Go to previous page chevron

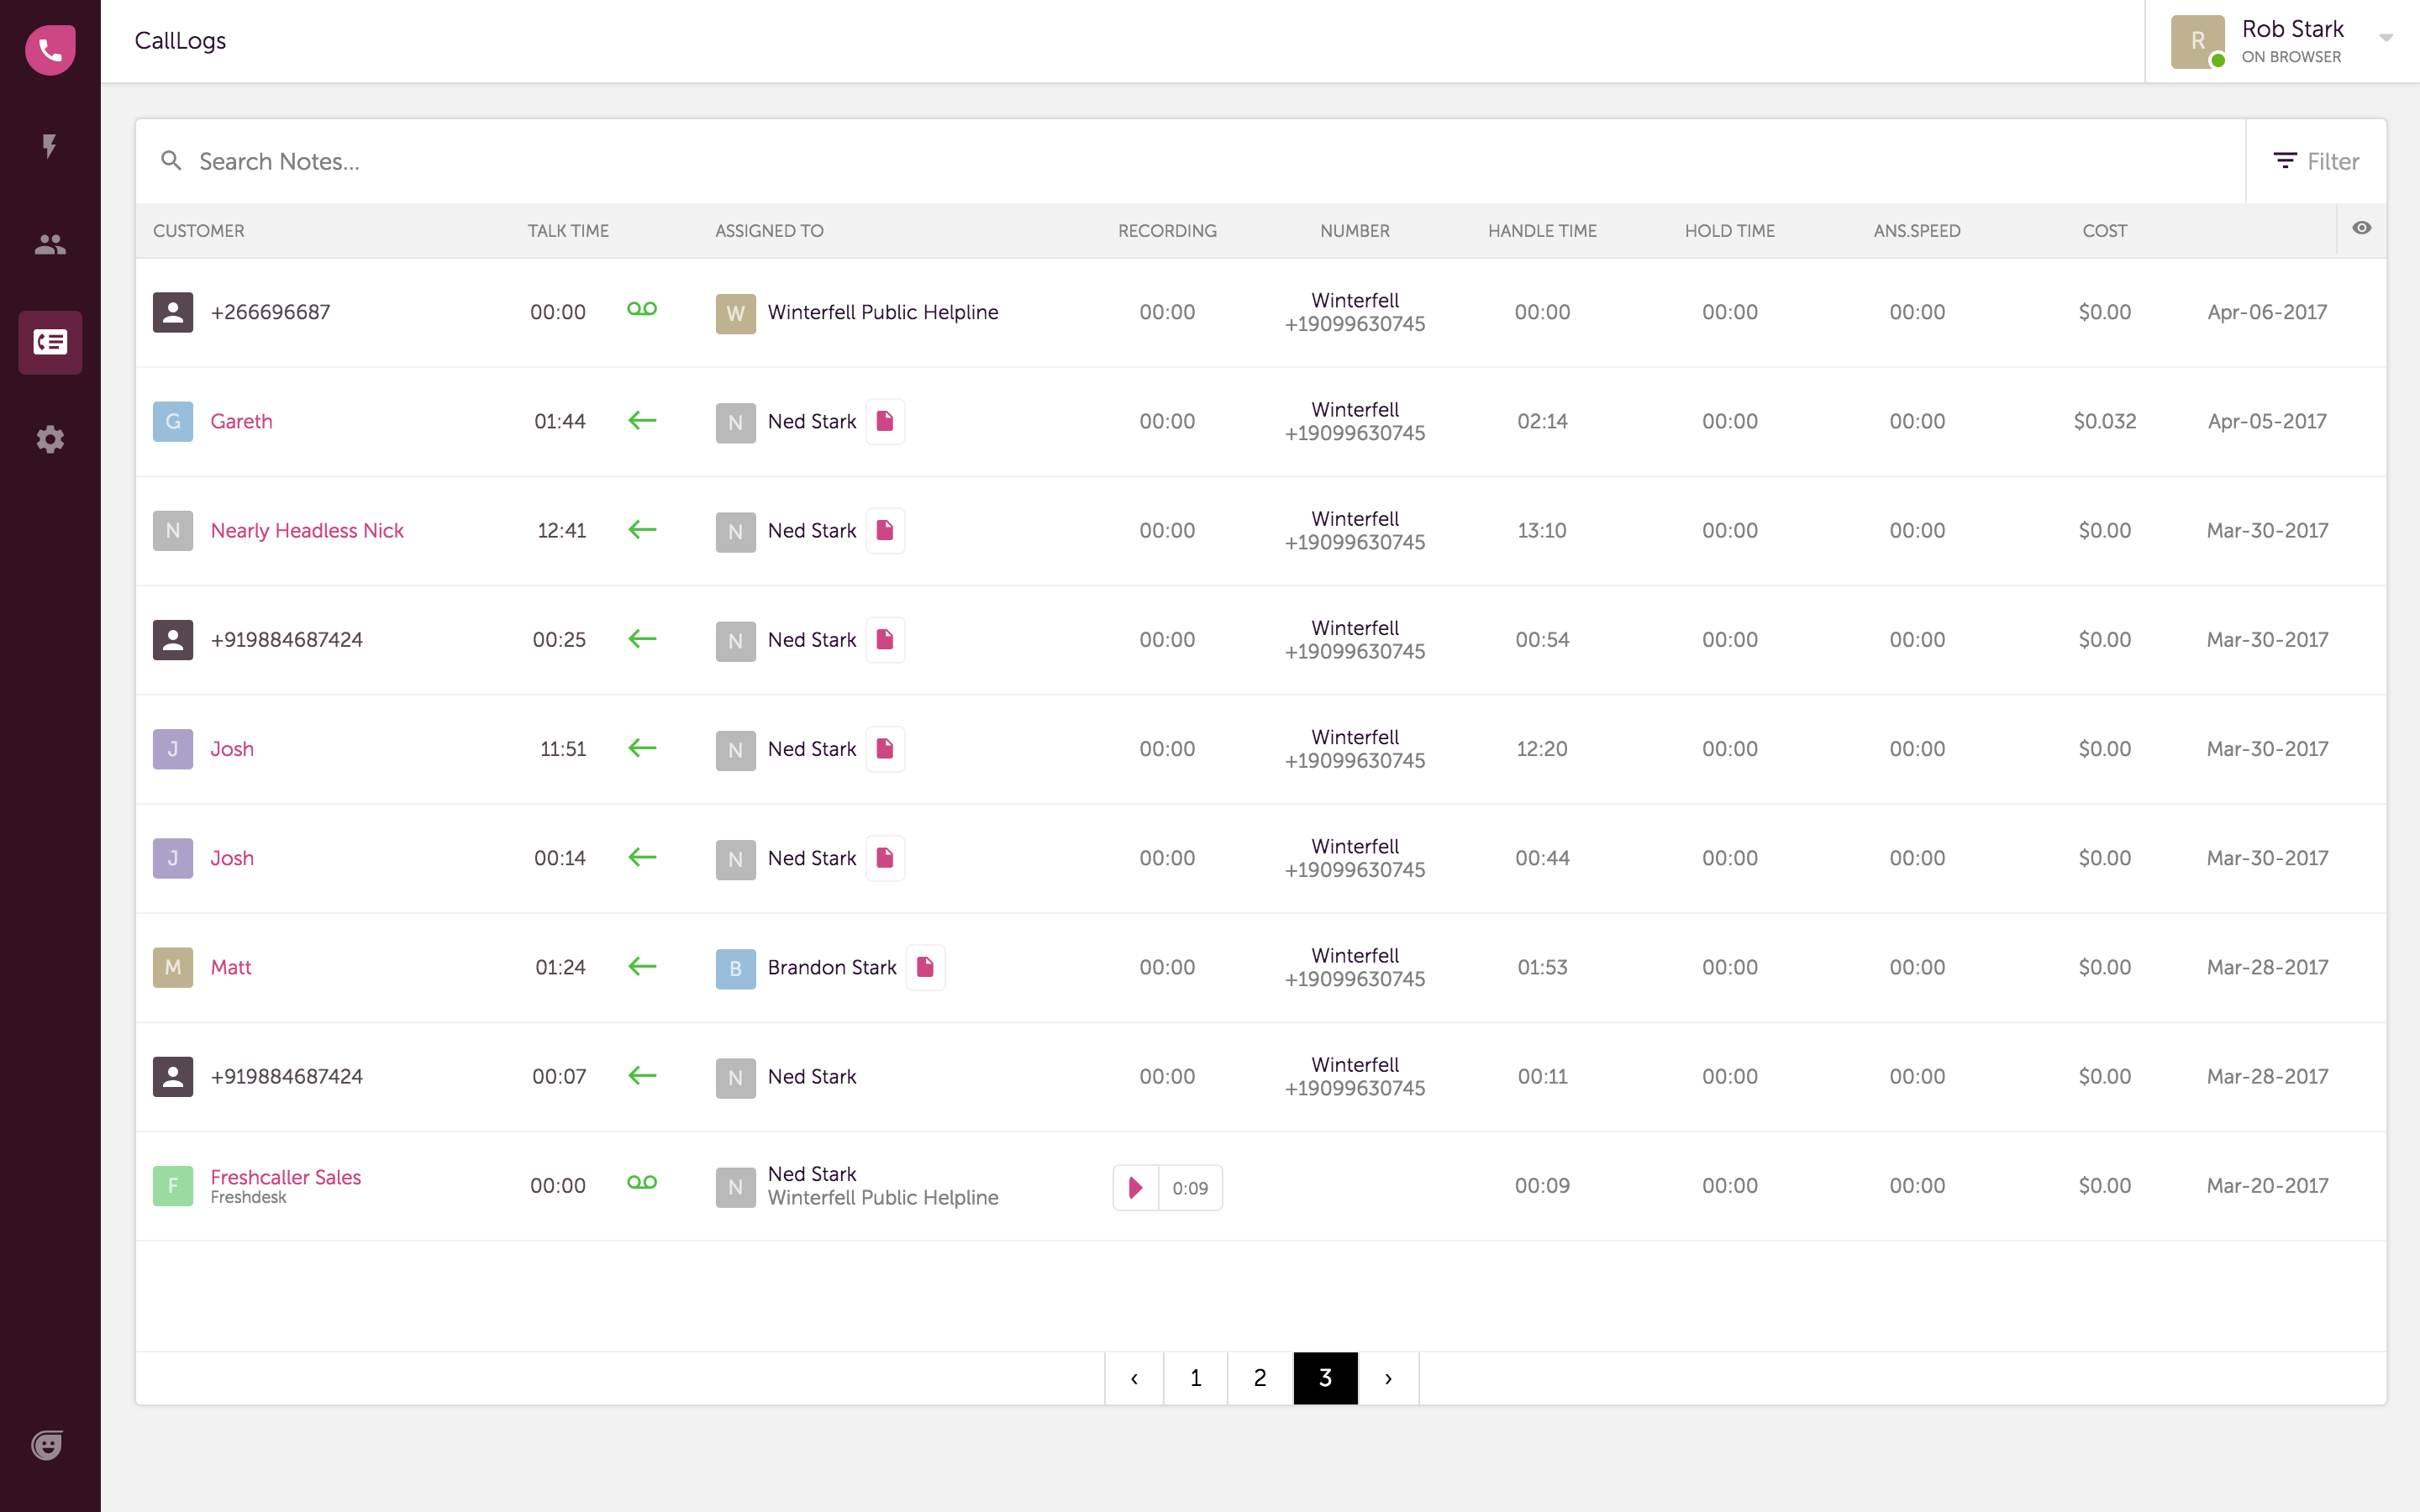[x=1134, y=1378]
